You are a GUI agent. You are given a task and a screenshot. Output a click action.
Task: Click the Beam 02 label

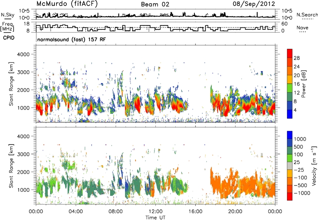(155, 4)
